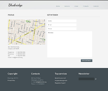Click the Newsletter heading
The image size is (108, 91).
(x=84, y=74)
